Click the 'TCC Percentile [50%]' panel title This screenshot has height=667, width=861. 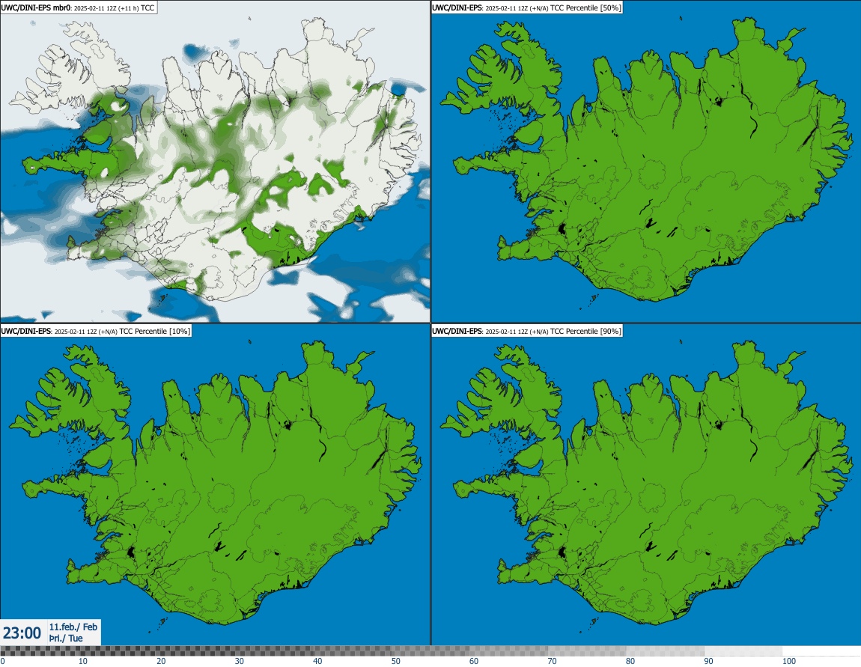[526, 7]
